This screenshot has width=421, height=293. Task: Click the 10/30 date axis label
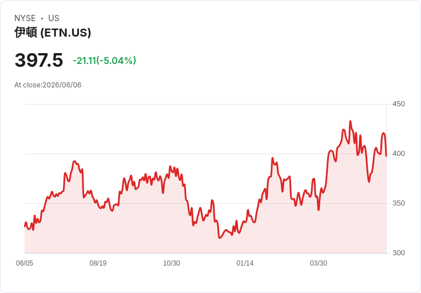[172, 263]
